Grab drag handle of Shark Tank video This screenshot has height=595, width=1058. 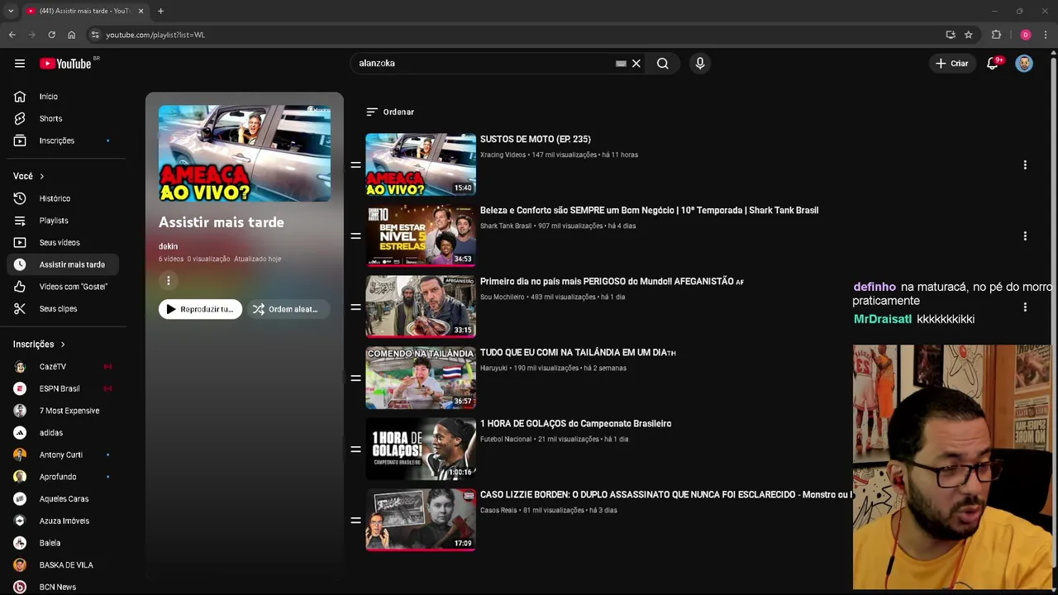355,236
